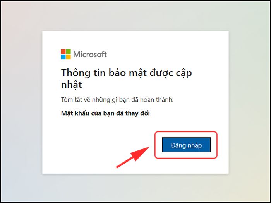Screen dimensions: 271x203
Task: Click the blue square in Microsoft logo
Action: 63,57
